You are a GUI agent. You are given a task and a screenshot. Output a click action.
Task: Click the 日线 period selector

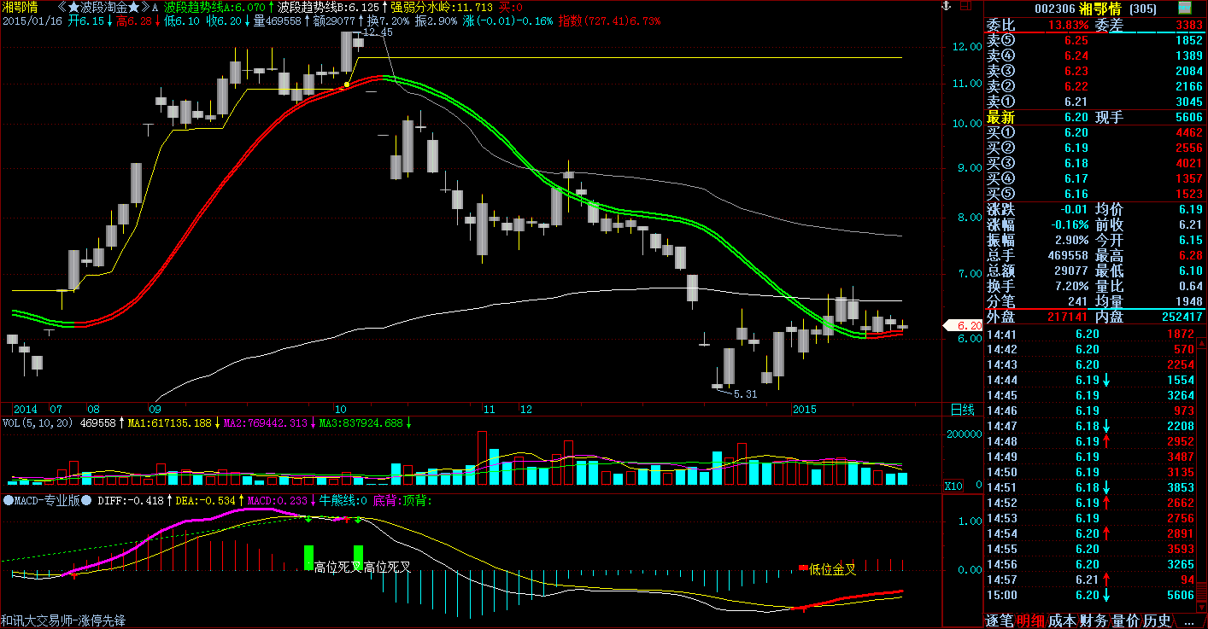pyautogui.click(x=962, y=410)
